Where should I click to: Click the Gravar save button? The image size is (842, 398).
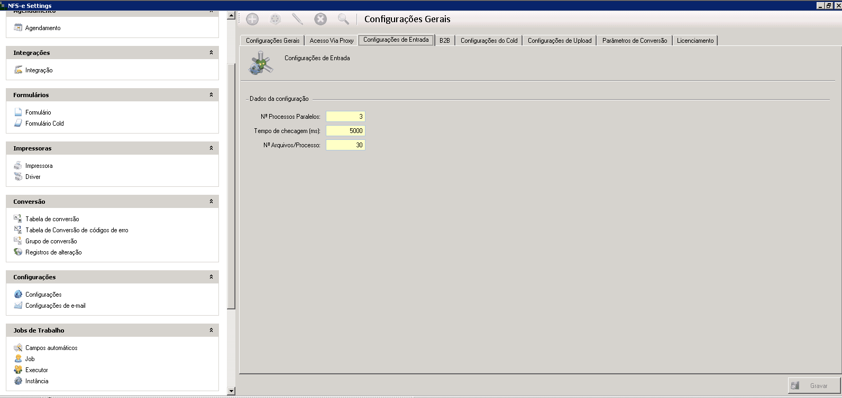tap(814, 386)
